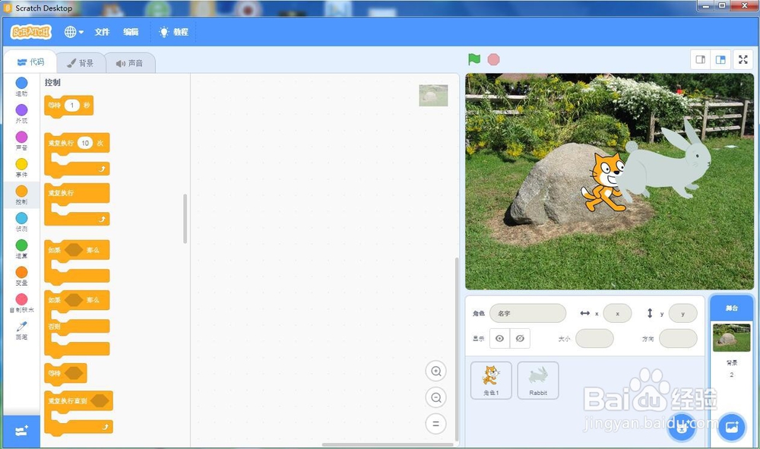Show the sprite with eye button
This screenshot has width=760, height=449.
(499, 339)
